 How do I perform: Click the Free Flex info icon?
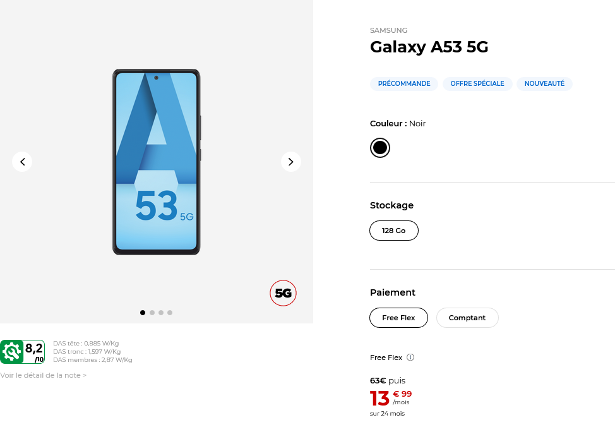pos(410,358)
